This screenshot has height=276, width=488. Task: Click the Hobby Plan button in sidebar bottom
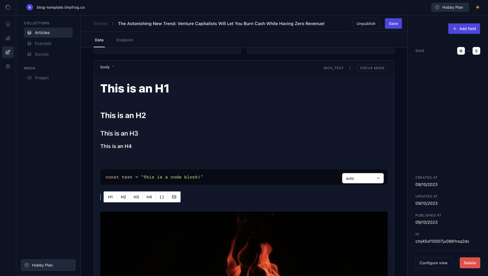pyautogui.click(x=48, y=265)
